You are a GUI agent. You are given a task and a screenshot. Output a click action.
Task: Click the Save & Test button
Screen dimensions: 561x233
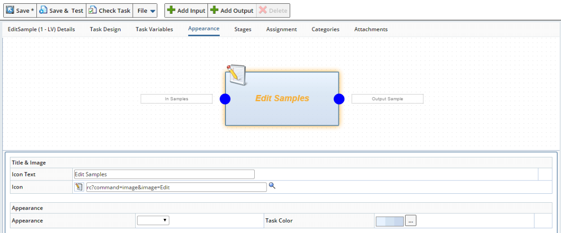(61, 11)
